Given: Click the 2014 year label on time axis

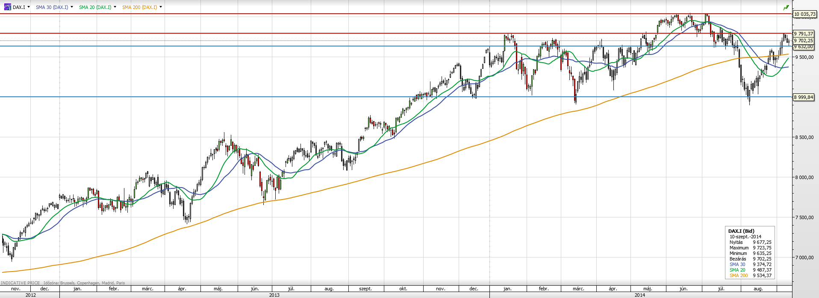Looking at the screenshot, I should (x=640, y=295).
